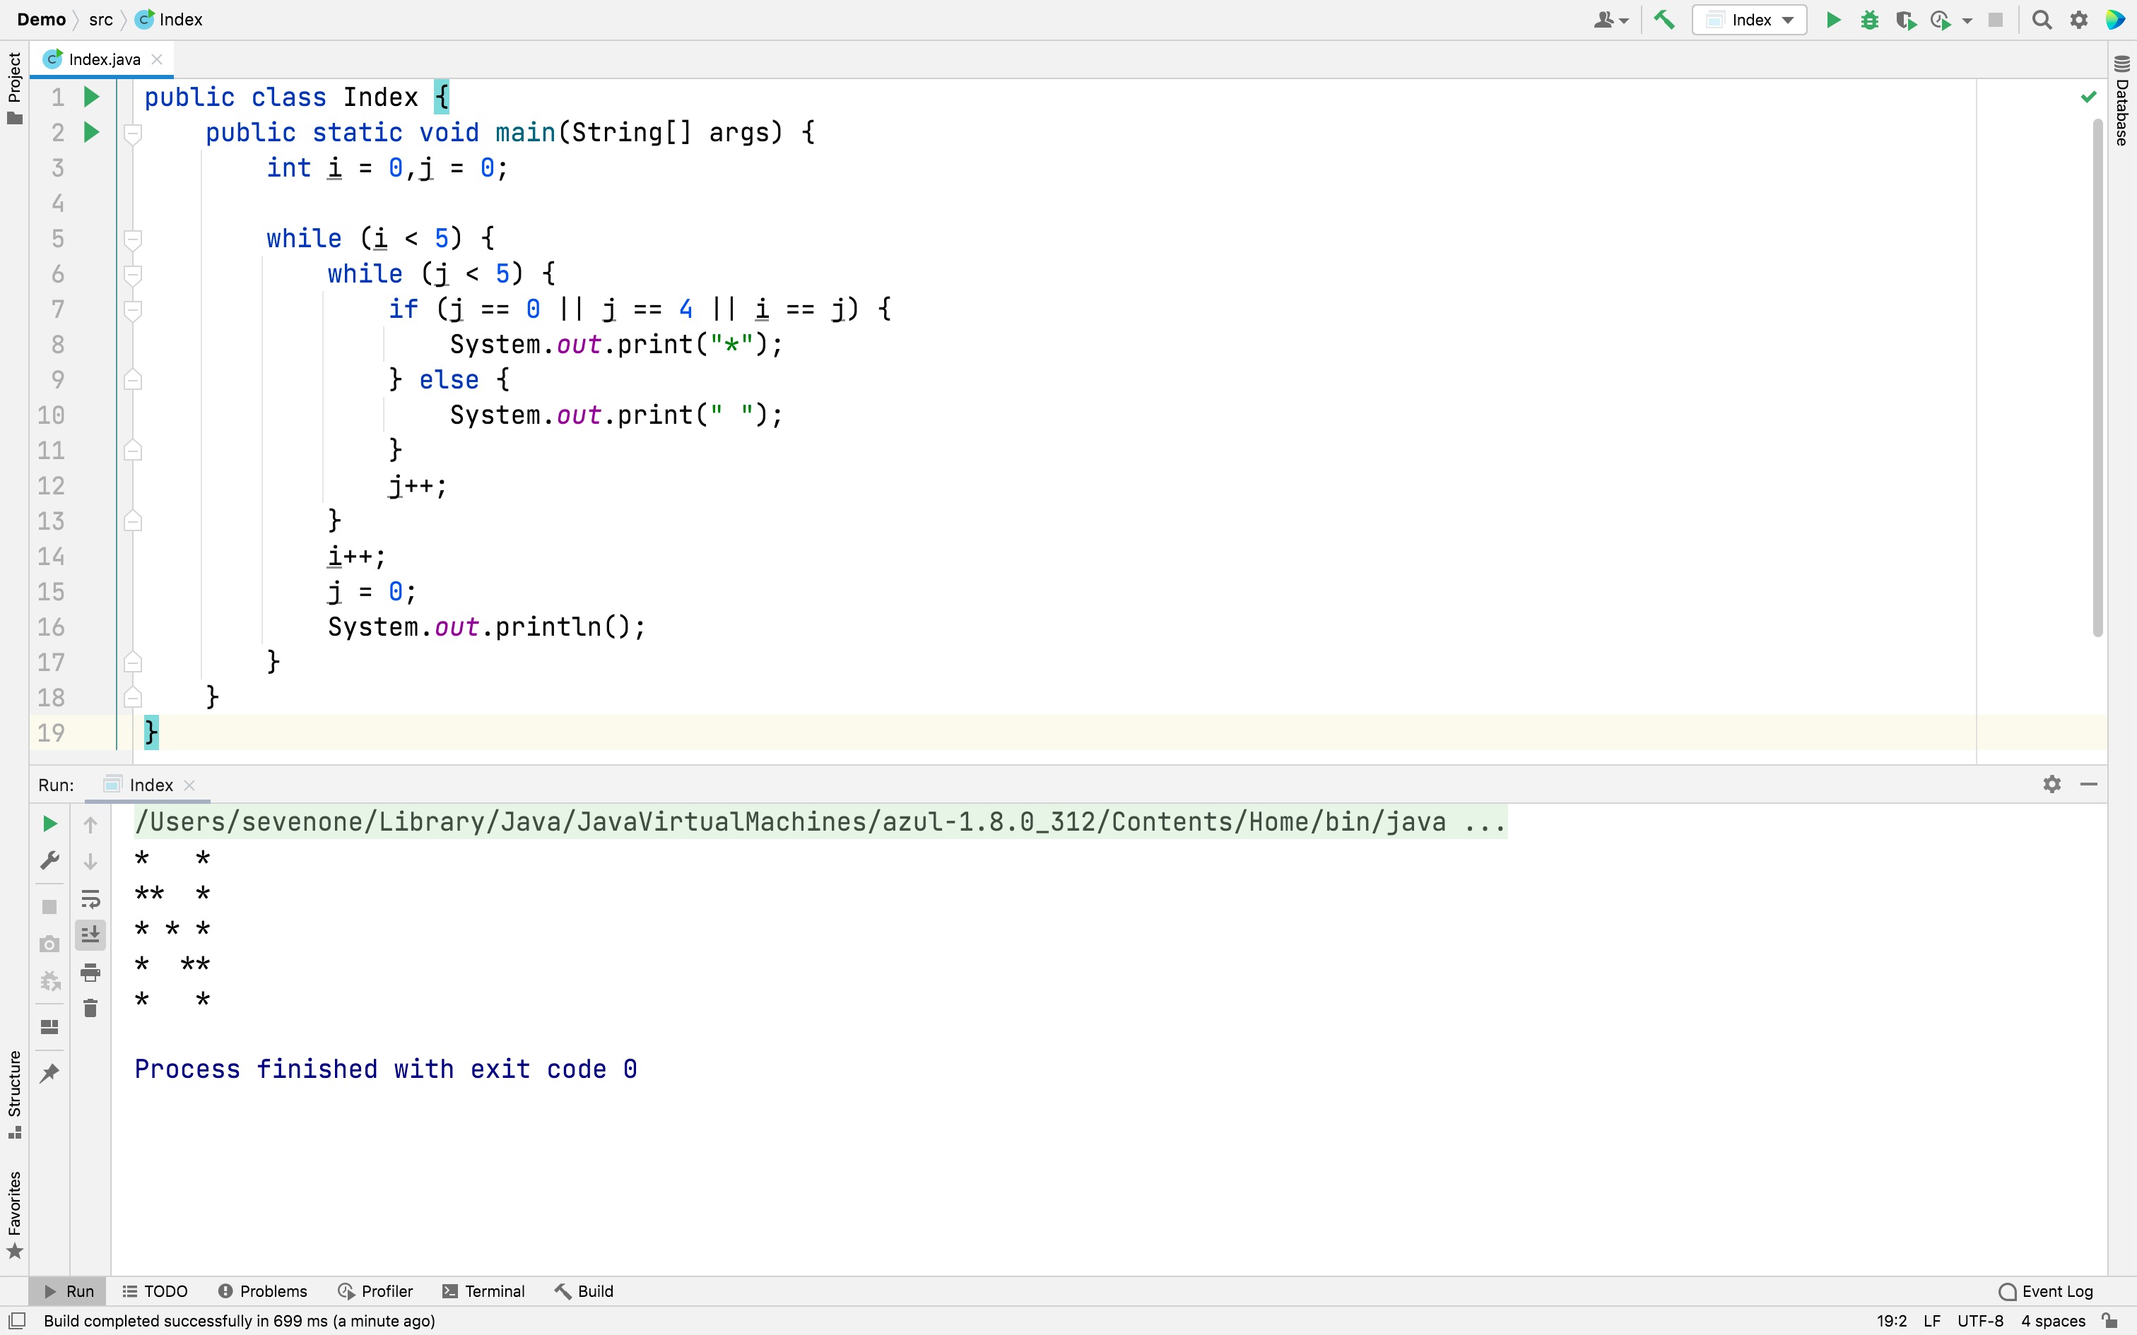The height and width of the screenshot is (1335, 2137).
Task: Click the Build project hammer icon
Action: click(1664, 20)
